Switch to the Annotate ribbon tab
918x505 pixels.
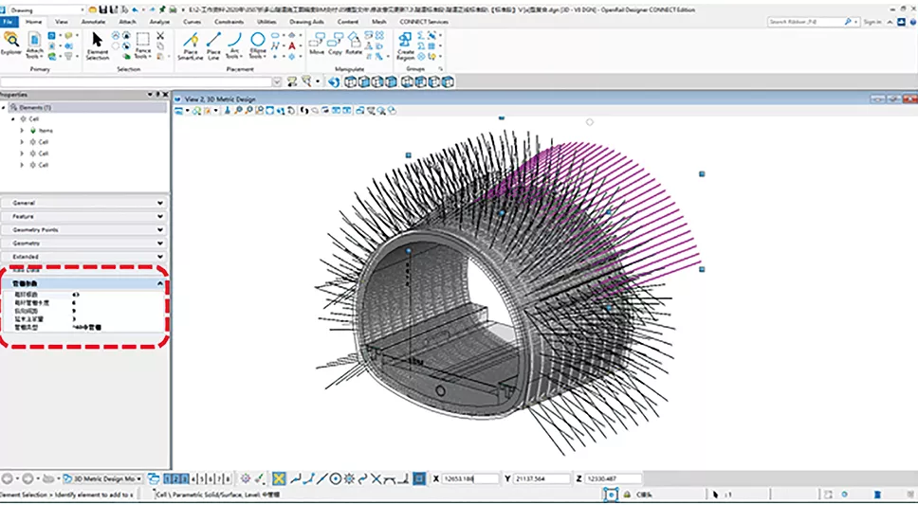coord(93,22)
